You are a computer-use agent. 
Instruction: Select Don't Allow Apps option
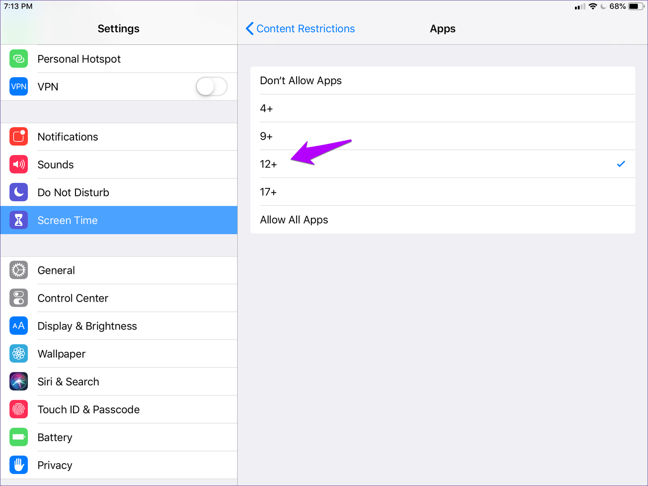coord(442,81)
